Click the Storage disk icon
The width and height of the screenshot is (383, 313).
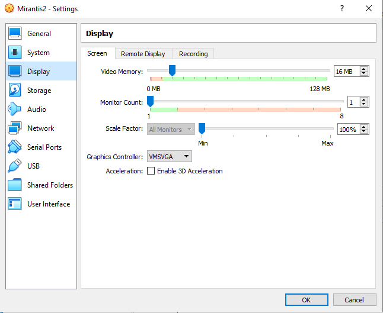pyautogui.click(x=15, y=91)
